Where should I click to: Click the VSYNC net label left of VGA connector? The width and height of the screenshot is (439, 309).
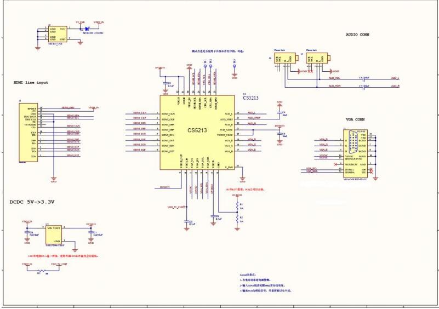tap(323, 156)
